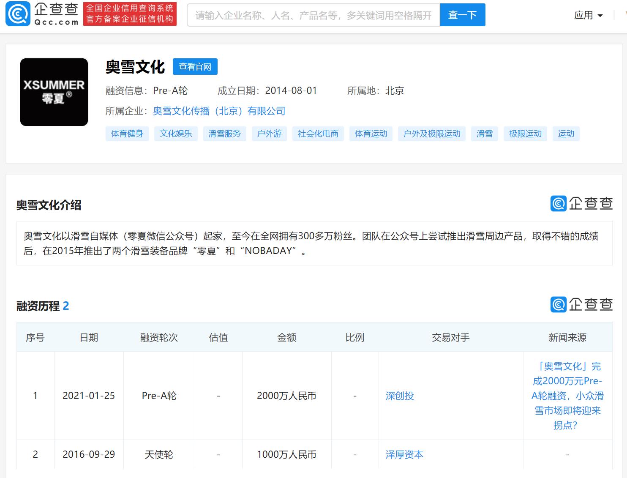Viewport: 627px width, 478px height.
Task: Click the 金额 column header
Action: pos(286,338)
